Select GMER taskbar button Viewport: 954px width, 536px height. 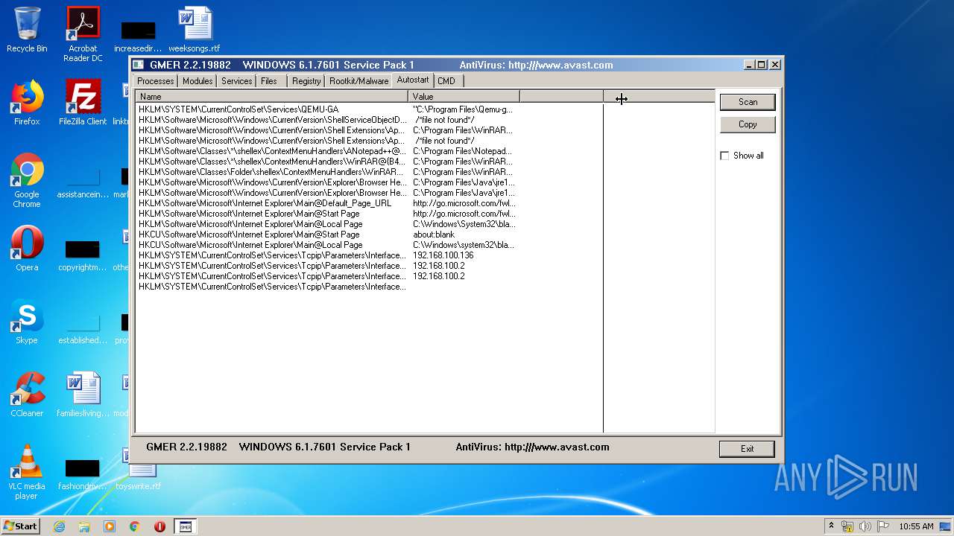click(186, 526)
